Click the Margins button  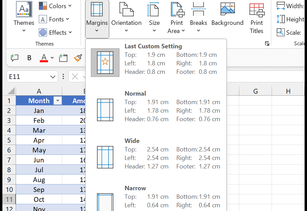tap(97, 19)
